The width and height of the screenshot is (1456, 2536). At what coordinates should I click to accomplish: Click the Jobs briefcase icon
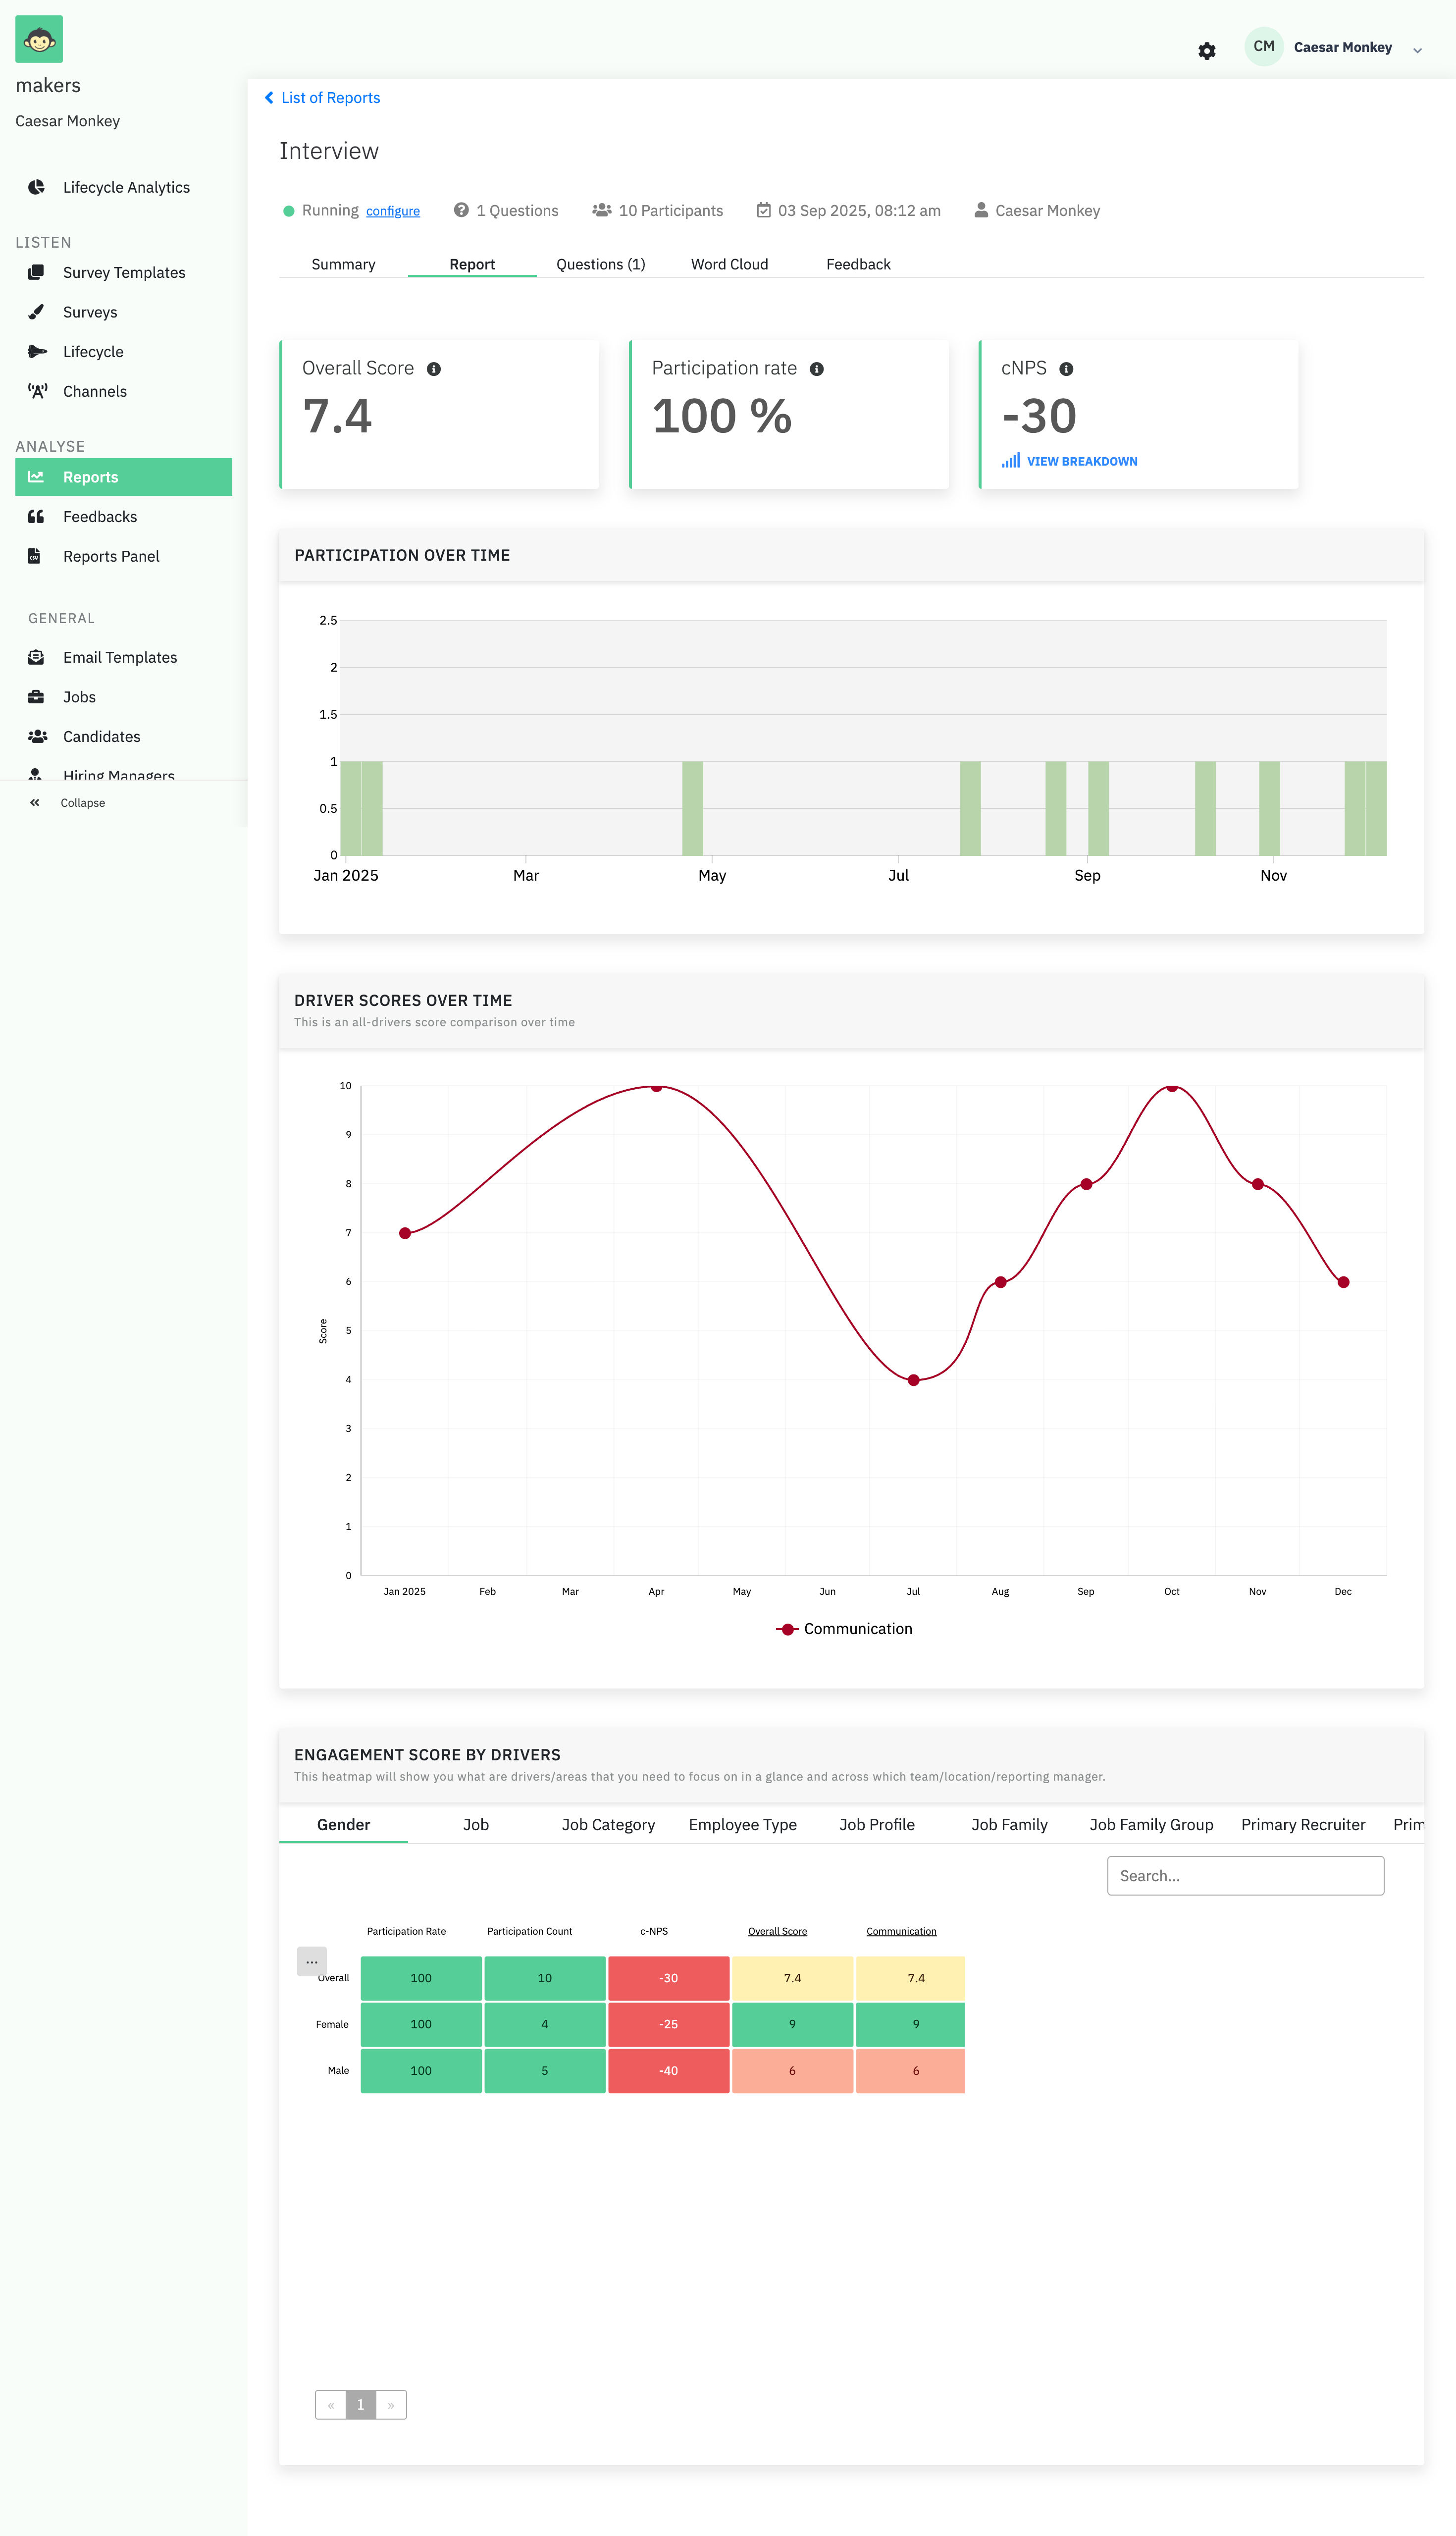click(36, 697)
